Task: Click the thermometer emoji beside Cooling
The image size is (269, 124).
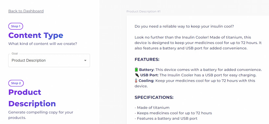Action: click(x=136, y=81)
